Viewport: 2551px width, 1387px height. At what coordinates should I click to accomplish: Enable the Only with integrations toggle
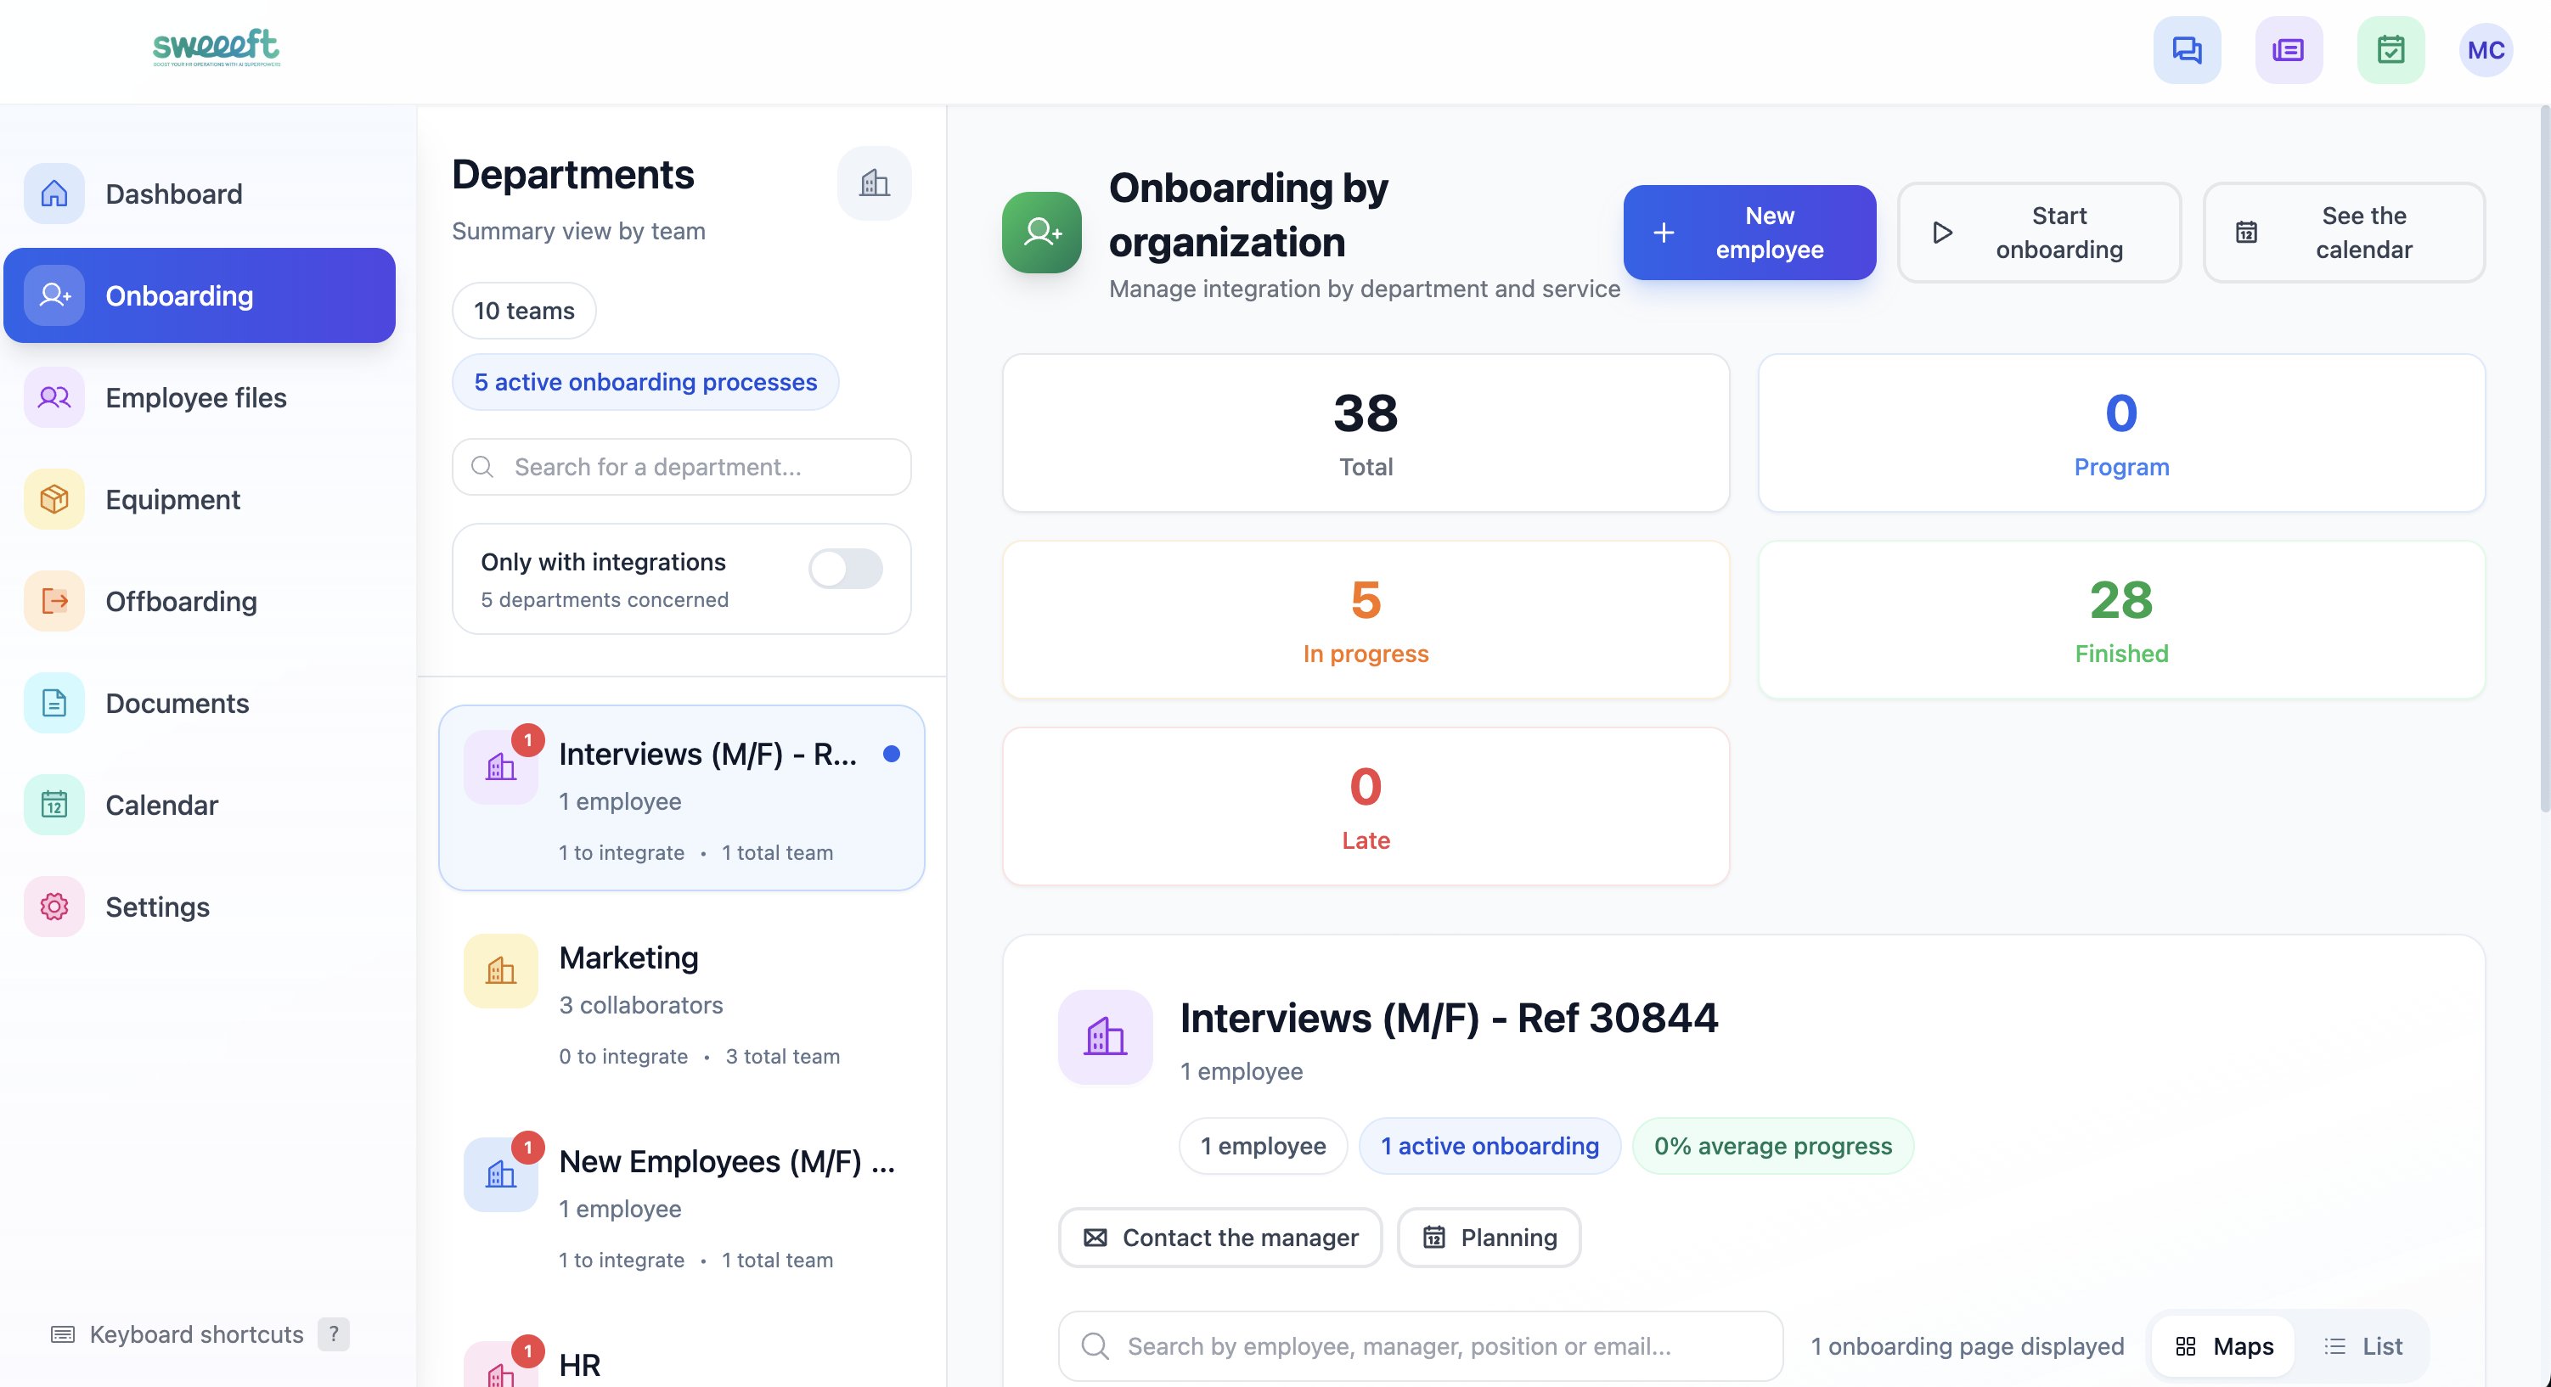[845, 570]
